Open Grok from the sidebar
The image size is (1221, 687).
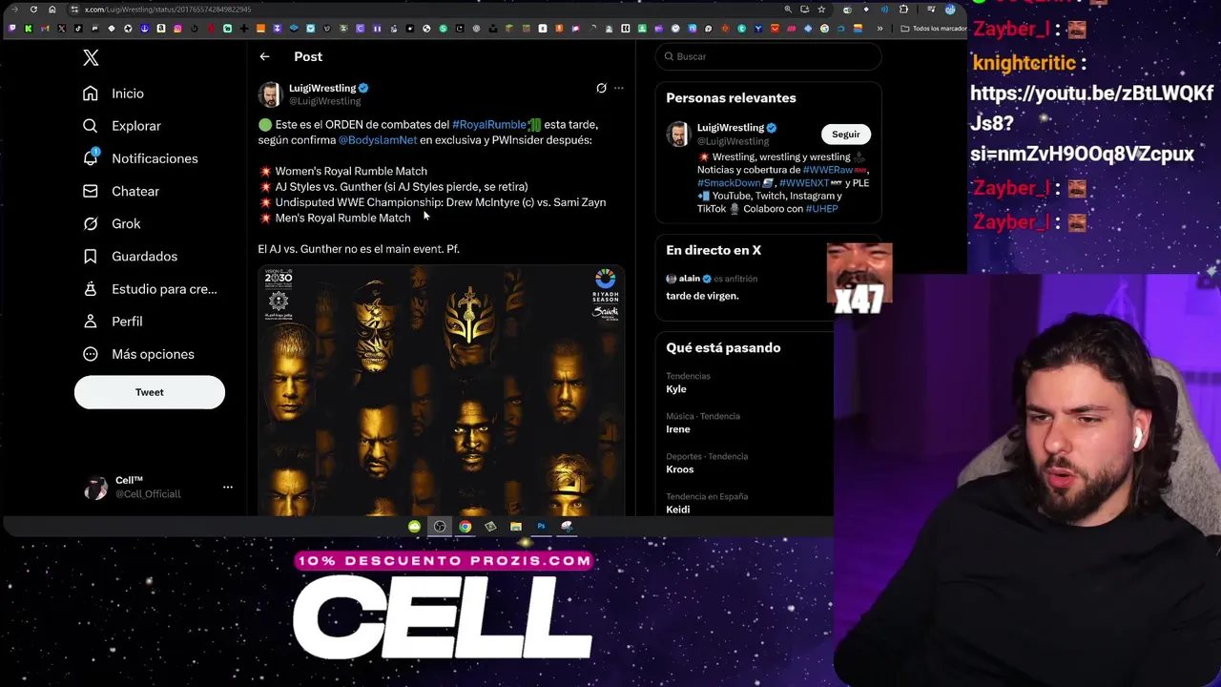point(112,223)
